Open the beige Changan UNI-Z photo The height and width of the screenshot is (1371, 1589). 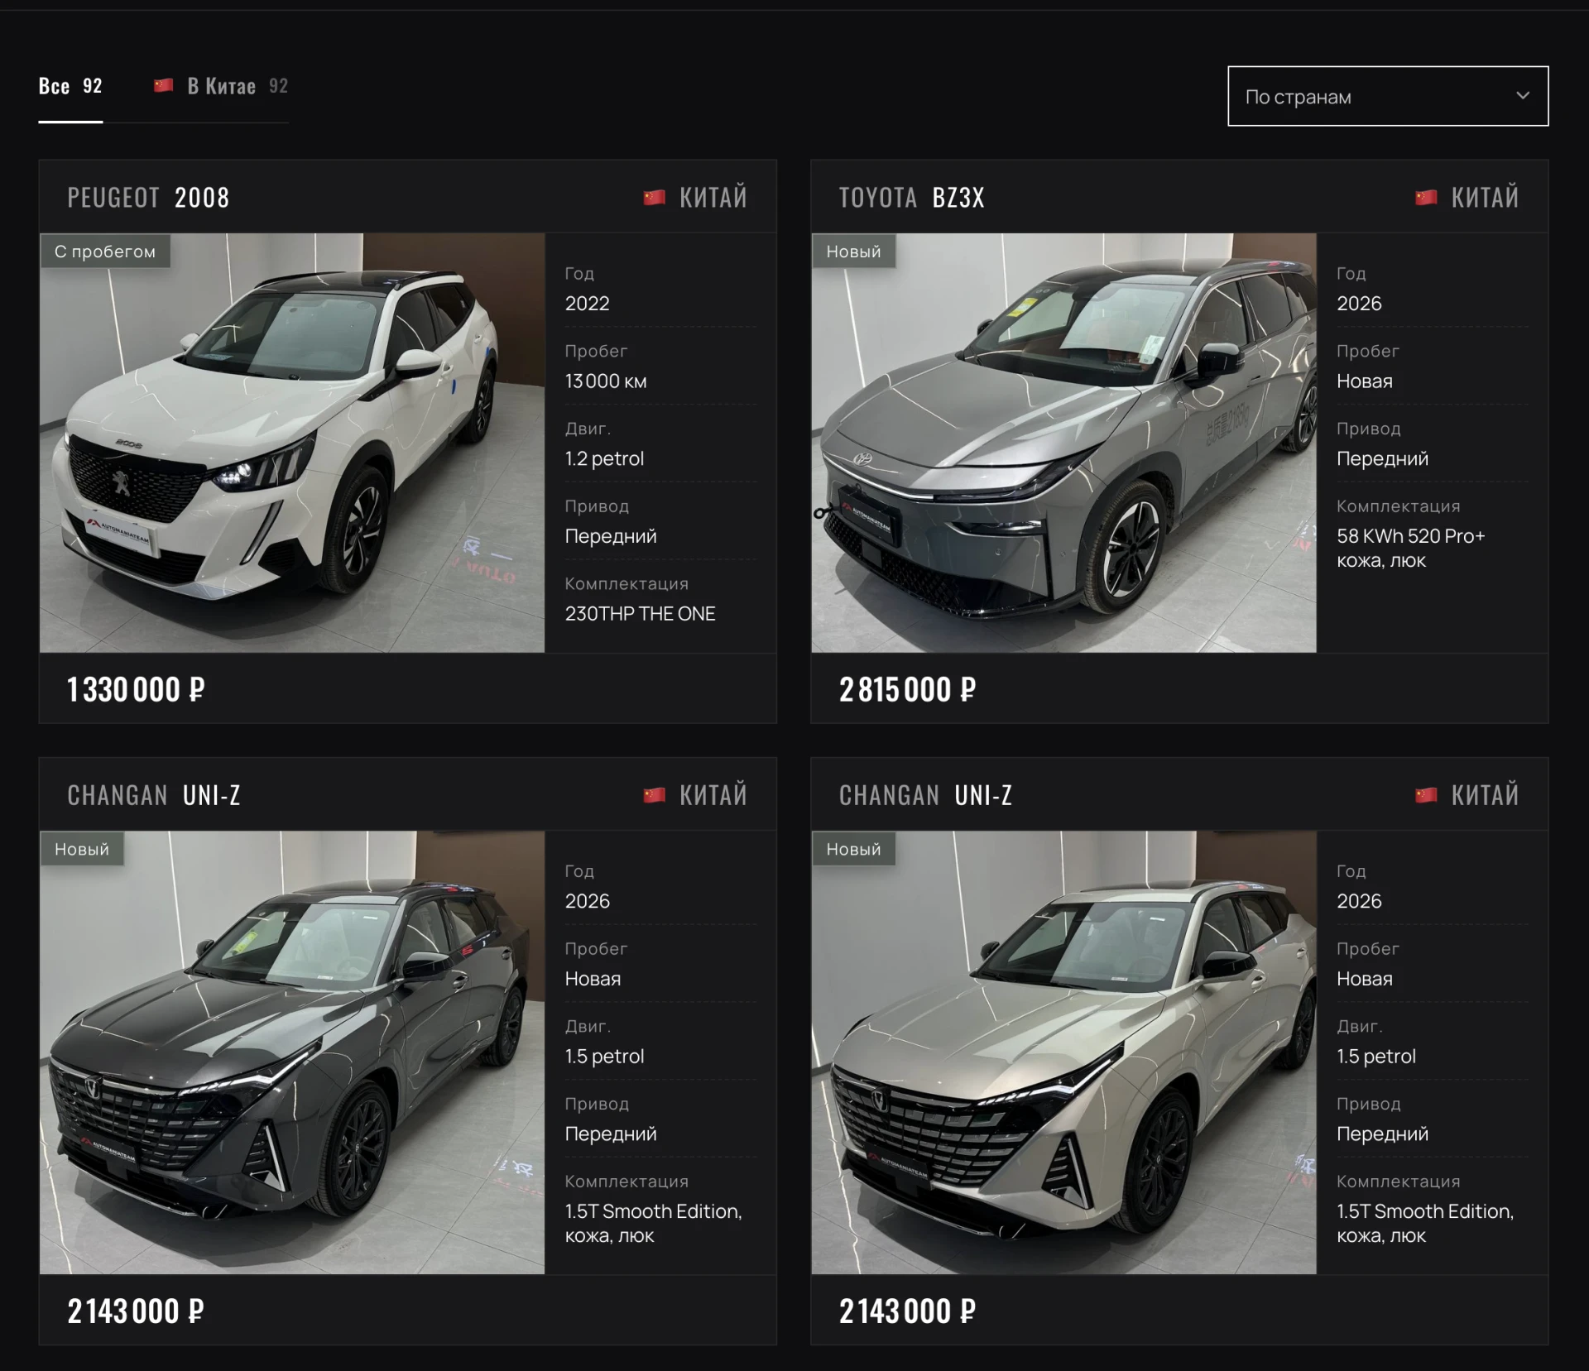[1063, 1052]
